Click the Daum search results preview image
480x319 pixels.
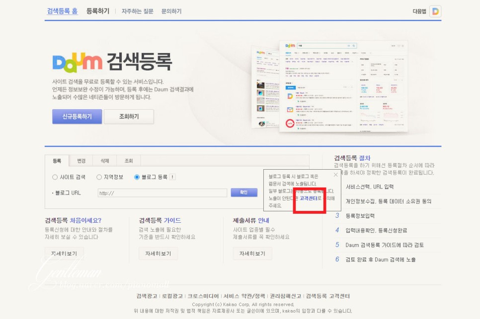330,86
